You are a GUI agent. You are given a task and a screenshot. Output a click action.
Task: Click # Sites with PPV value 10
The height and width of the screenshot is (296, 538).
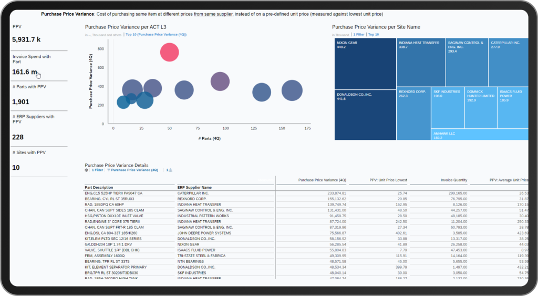tap(16, 168)
